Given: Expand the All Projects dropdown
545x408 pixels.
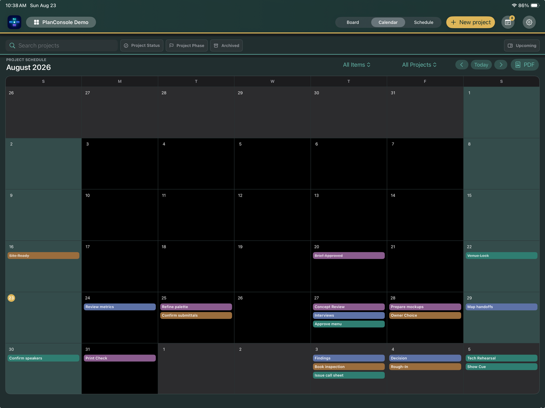Looking at the screenshot, I should (419, 65).
